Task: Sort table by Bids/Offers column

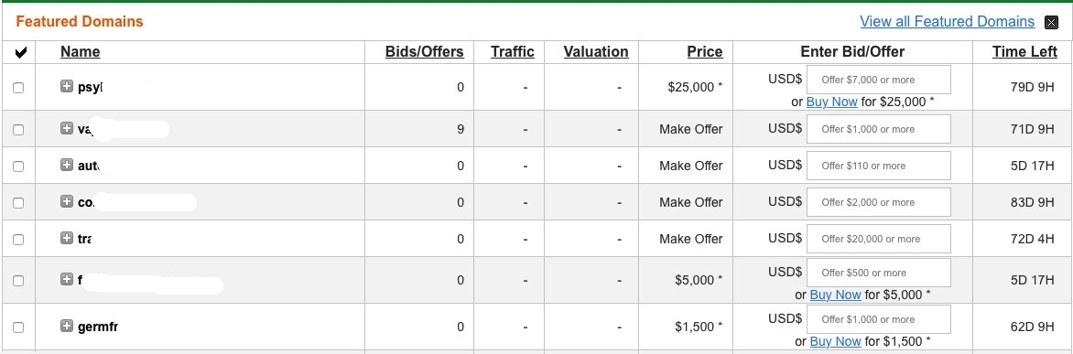Action: [x=424, y=52]
